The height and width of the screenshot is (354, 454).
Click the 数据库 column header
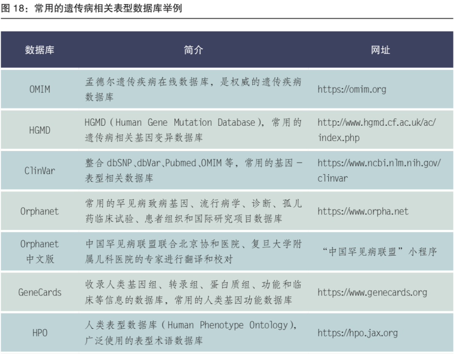(40, 50)
